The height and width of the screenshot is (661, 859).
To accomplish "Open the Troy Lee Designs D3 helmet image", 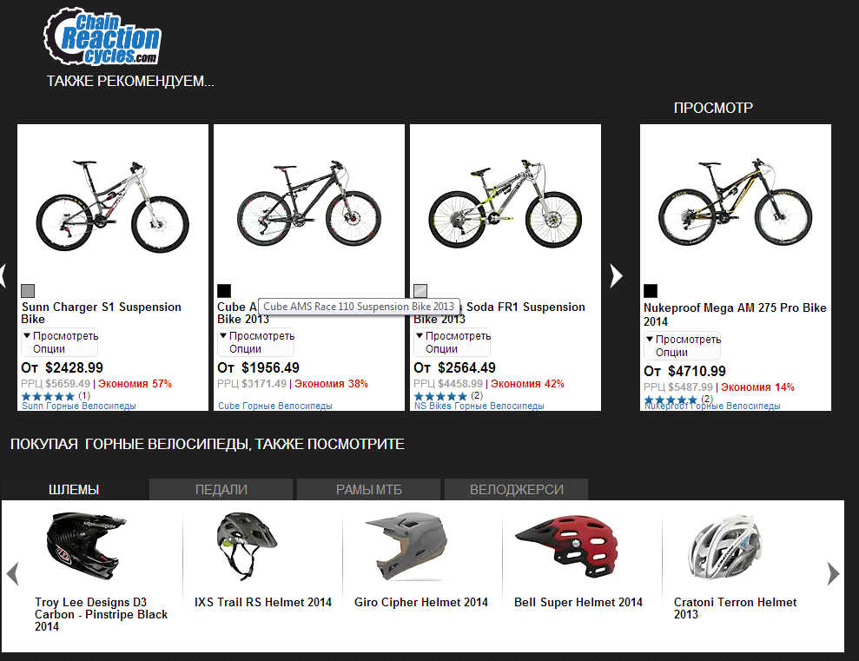I will 86,545.
